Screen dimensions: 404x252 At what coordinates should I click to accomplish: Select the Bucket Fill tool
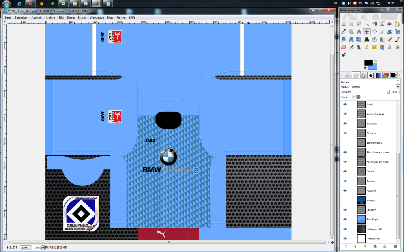pos(374,39)
